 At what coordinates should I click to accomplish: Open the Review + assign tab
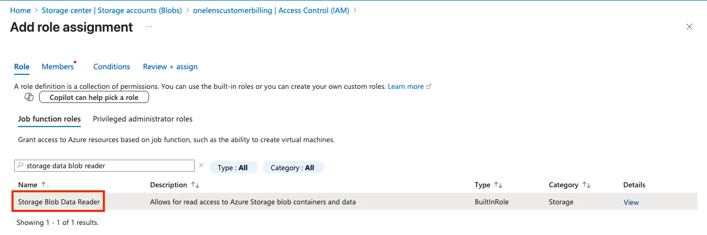pyautogui.click(x=170, y=67)
